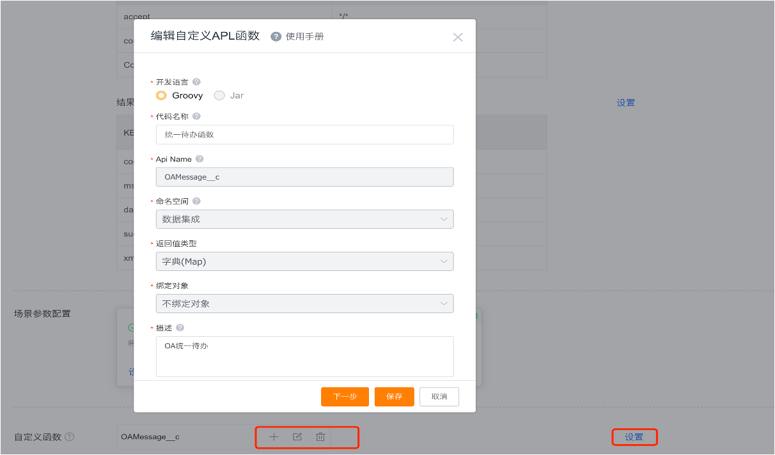Show help tooltip for Api Name
The height and width of the screenshot is (455, 775).
click(200, 158)
